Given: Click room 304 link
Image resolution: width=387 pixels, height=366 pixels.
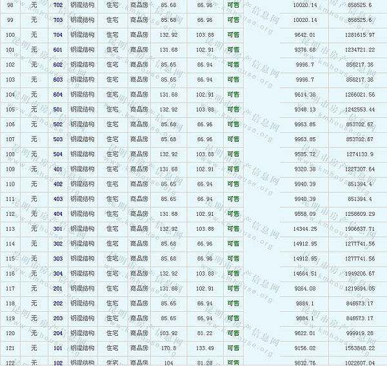Looking at the screenshot, I should (x=58, y=274).
